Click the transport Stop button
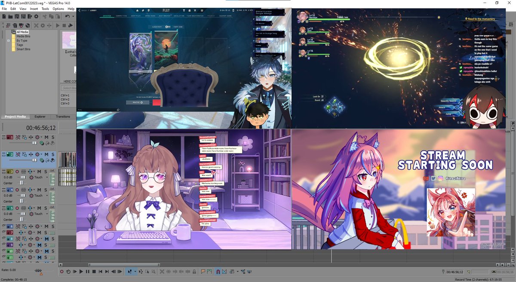The width and height of the screenshot is (516, 282). click(94, 272)
